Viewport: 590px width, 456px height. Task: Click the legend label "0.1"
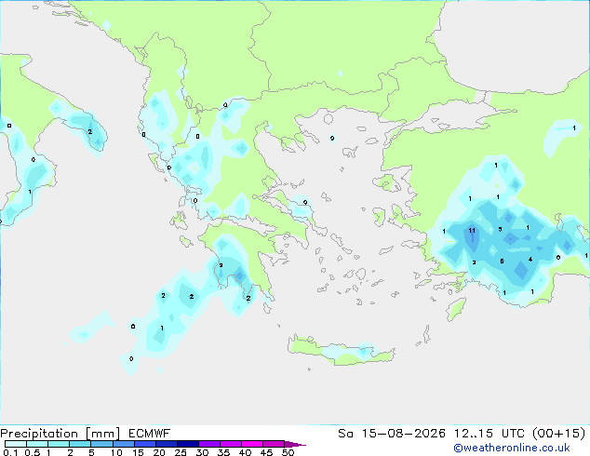point(10,452)
